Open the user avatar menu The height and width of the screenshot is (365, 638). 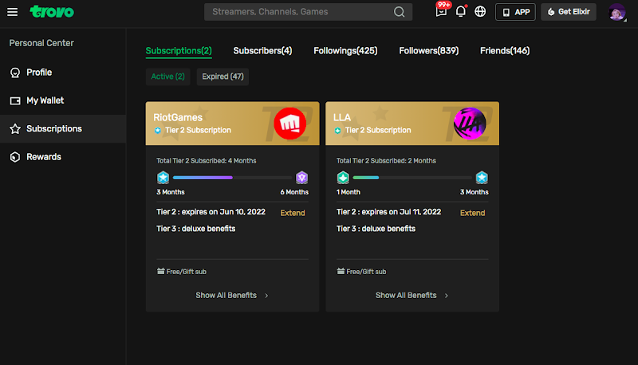point(616,12)
